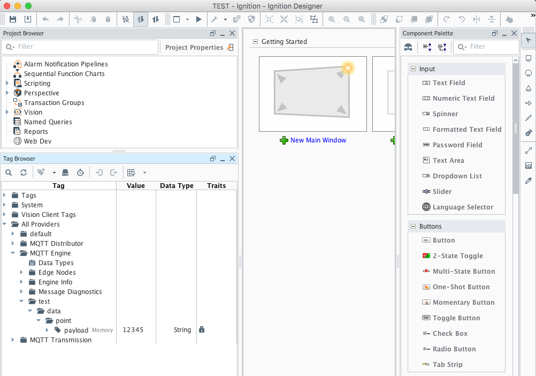Click the Value column header
536x376 pixels.
tap(136, 185)
